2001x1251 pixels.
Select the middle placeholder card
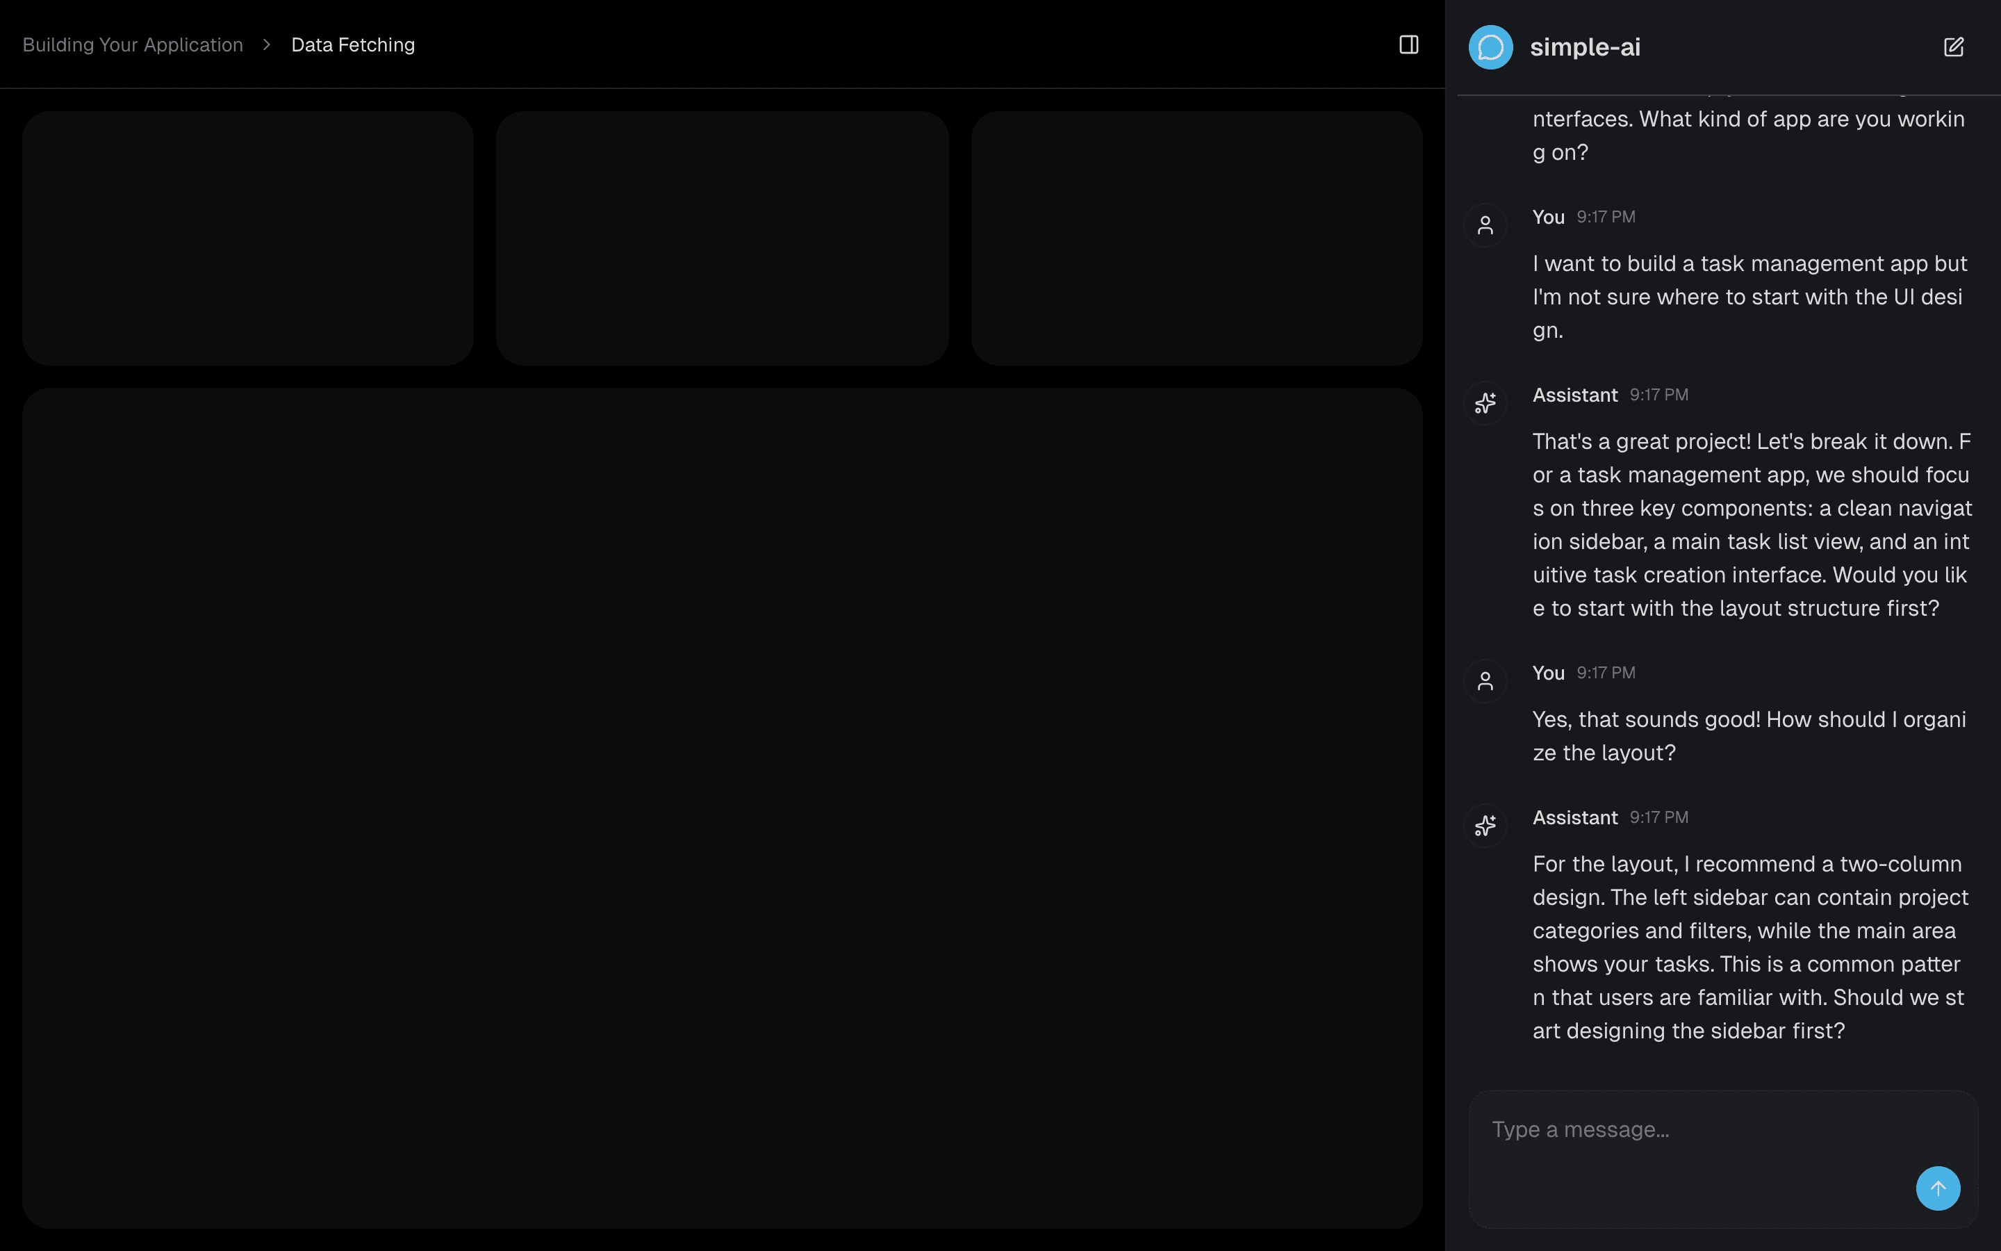[x=722, y=238]
